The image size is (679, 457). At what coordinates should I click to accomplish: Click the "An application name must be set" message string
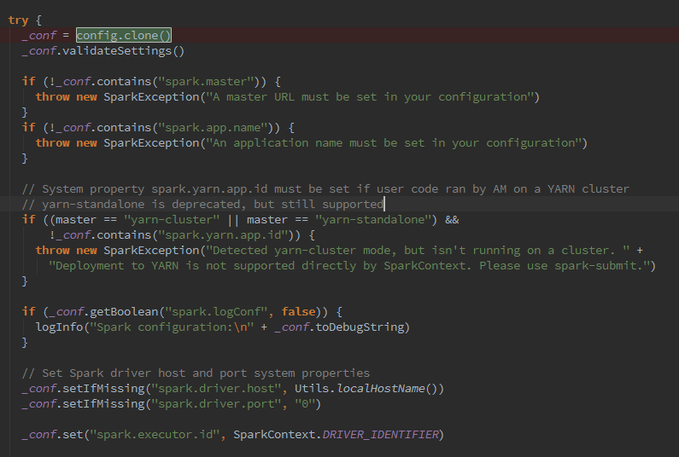[393, 143]
